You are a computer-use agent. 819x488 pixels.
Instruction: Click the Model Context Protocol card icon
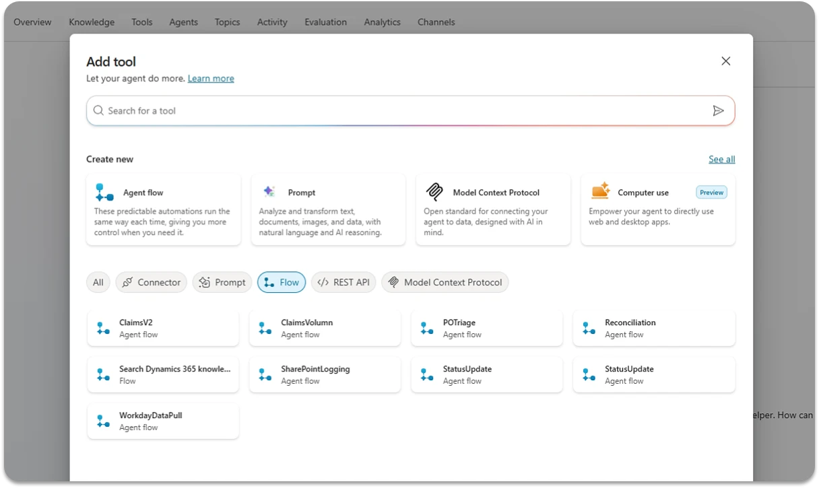[434, 193]
